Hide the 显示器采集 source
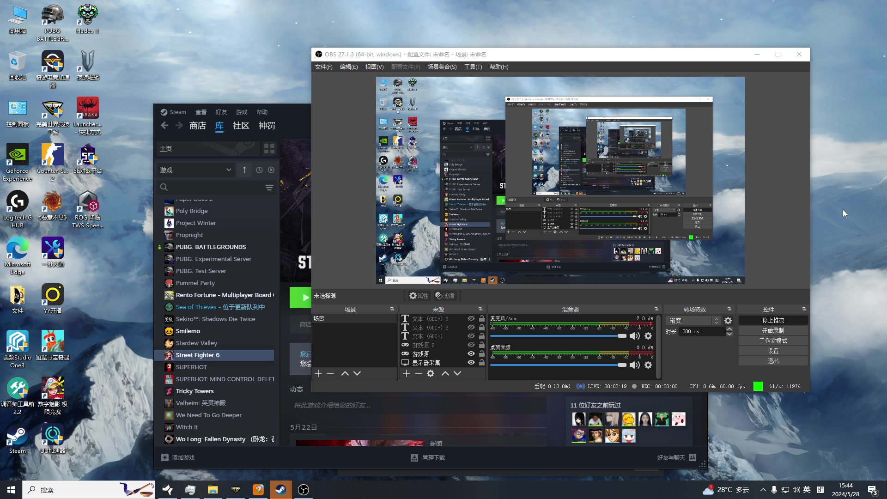This screenshot has height=499, width=887. click(471, 363)
